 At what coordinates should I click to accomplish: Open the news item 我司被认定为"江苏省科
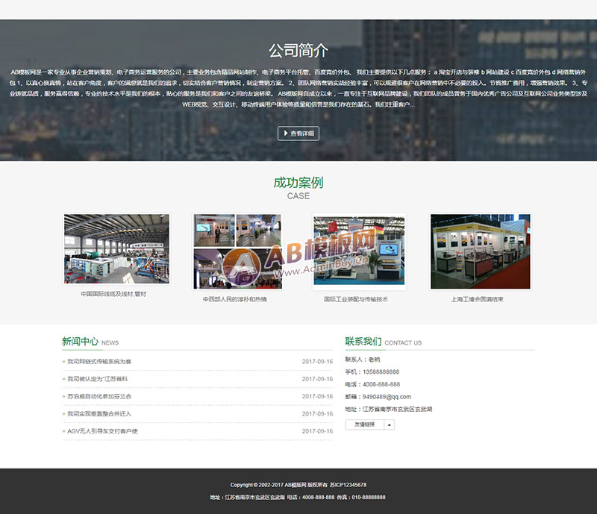[98, 379]
